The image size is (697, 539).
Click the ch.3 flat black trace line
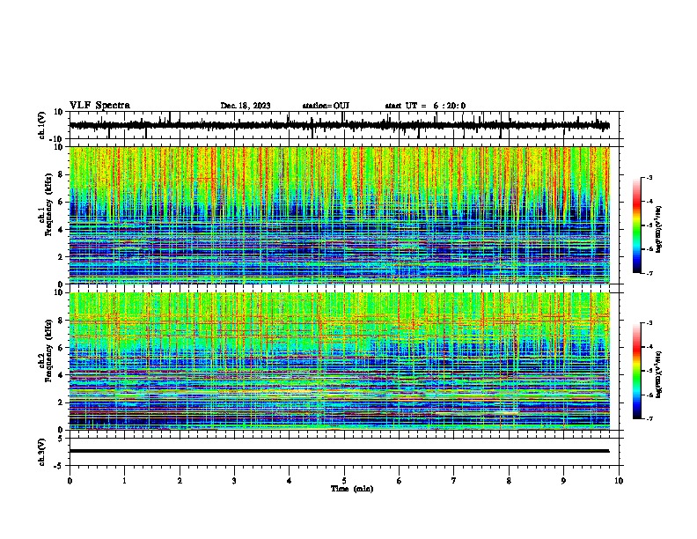point(339,451)
